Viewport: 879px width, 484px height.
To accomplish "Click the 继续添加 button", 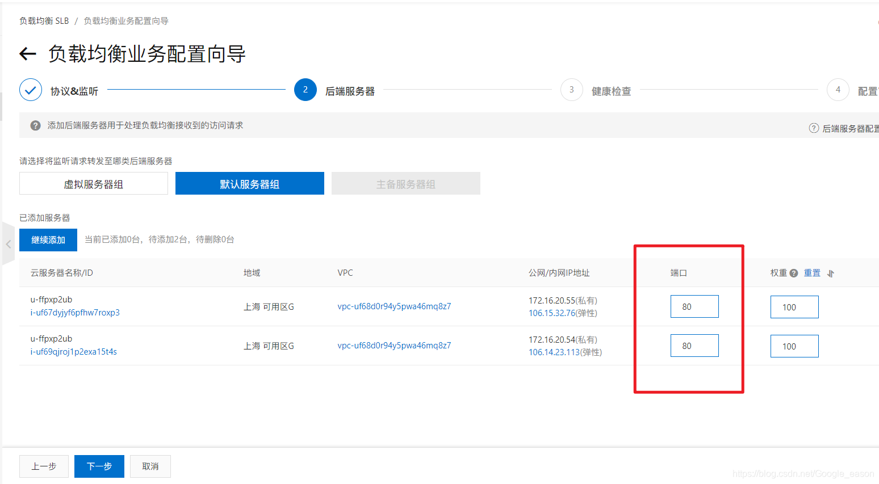I will [48, 239].
